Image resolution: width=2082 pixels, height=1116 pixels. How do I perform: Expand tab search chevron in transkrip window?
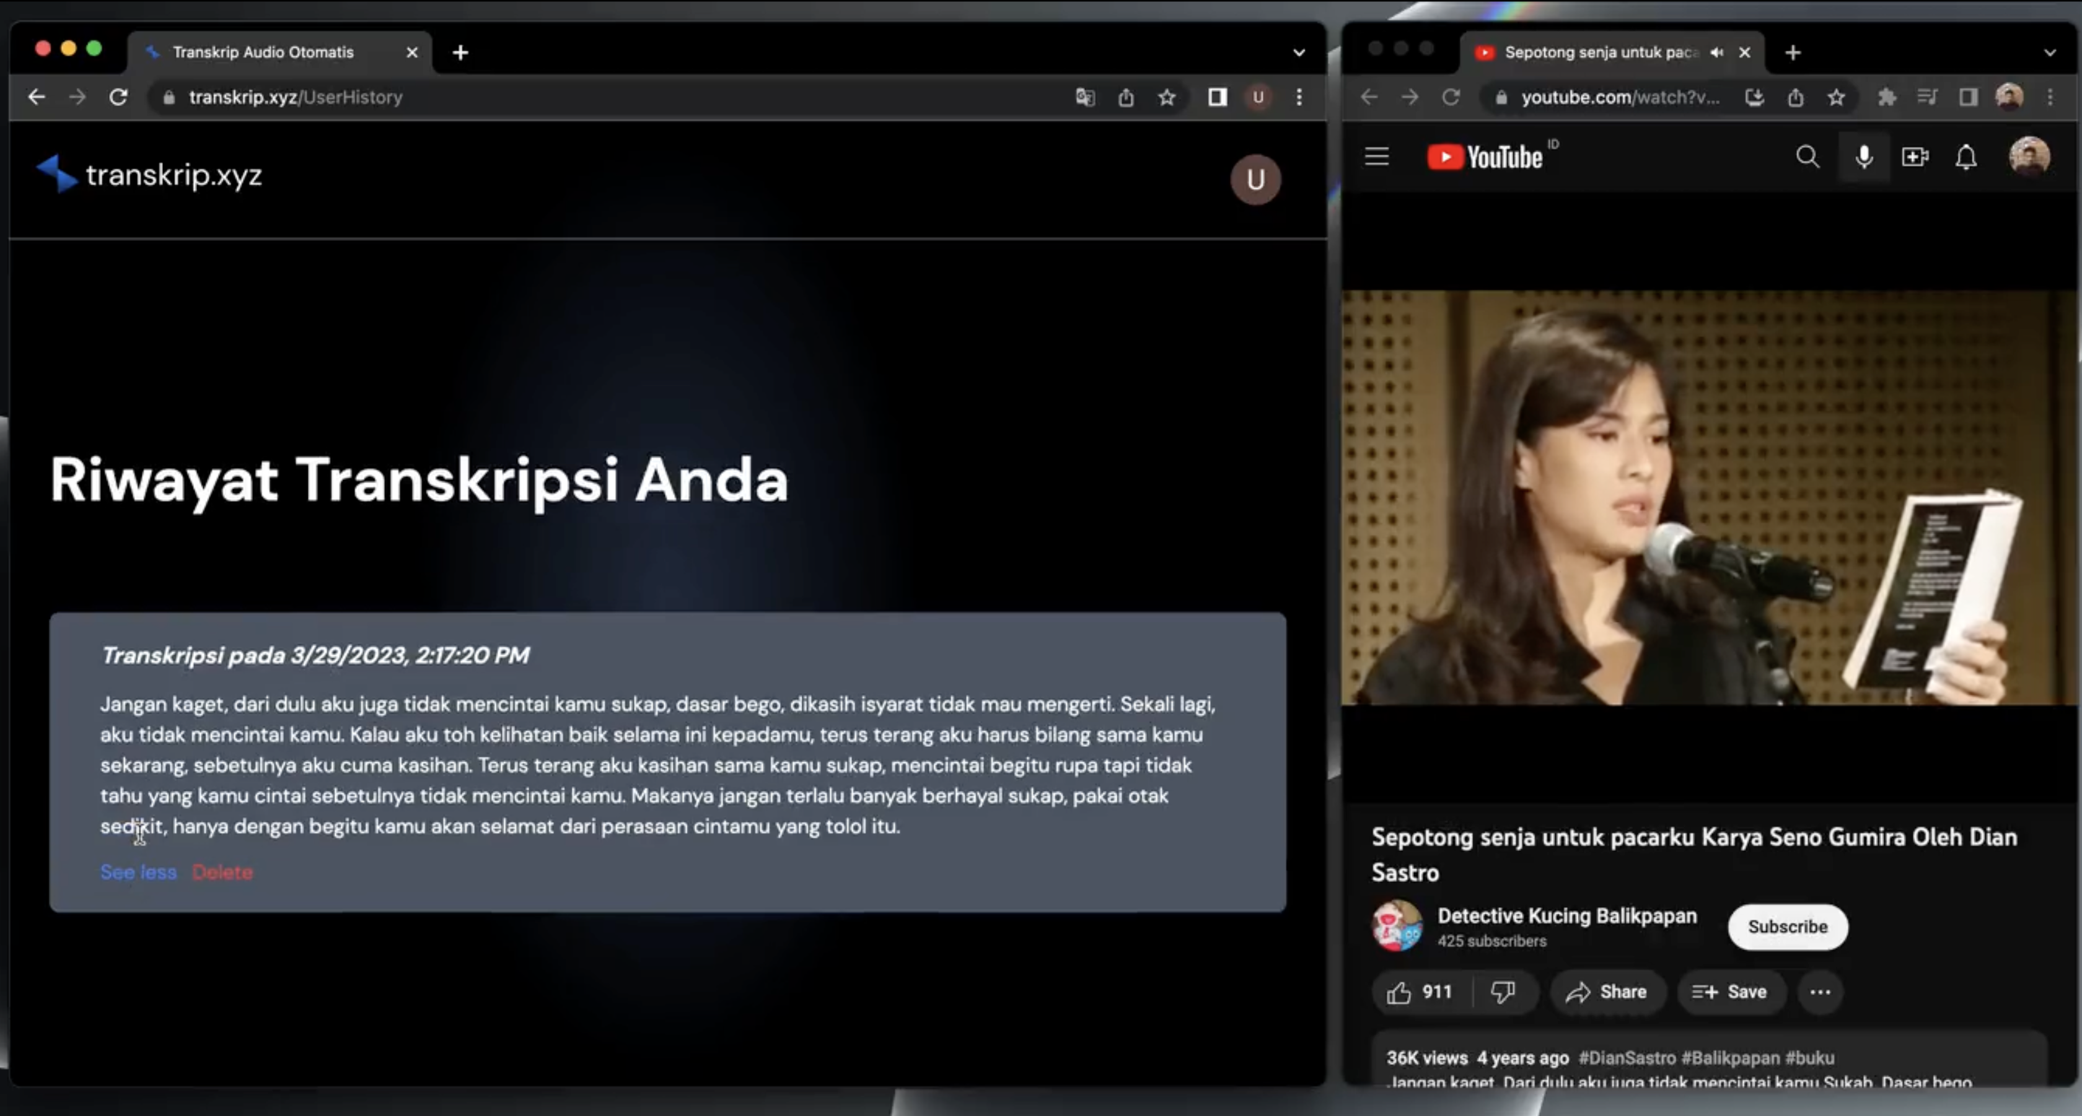[1299, 53]
